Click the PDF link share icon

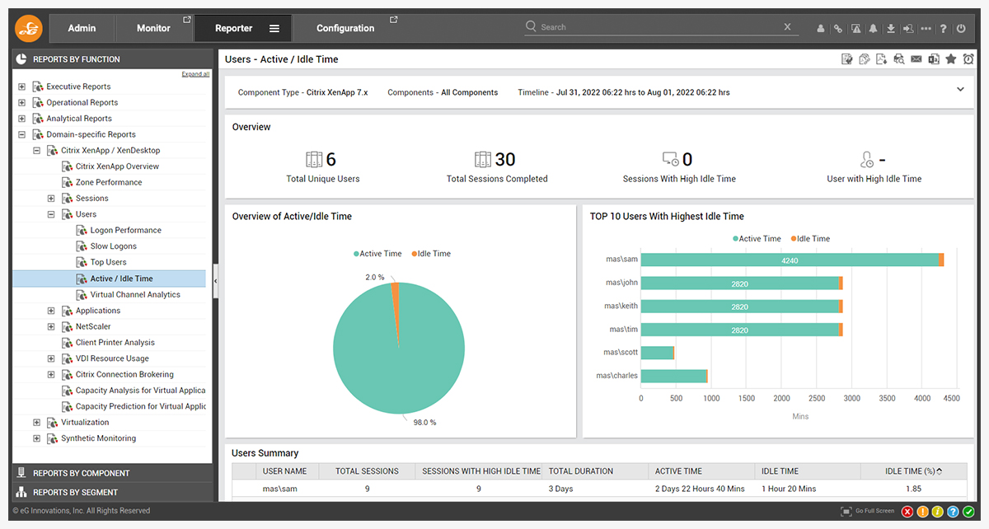[864, 59]
